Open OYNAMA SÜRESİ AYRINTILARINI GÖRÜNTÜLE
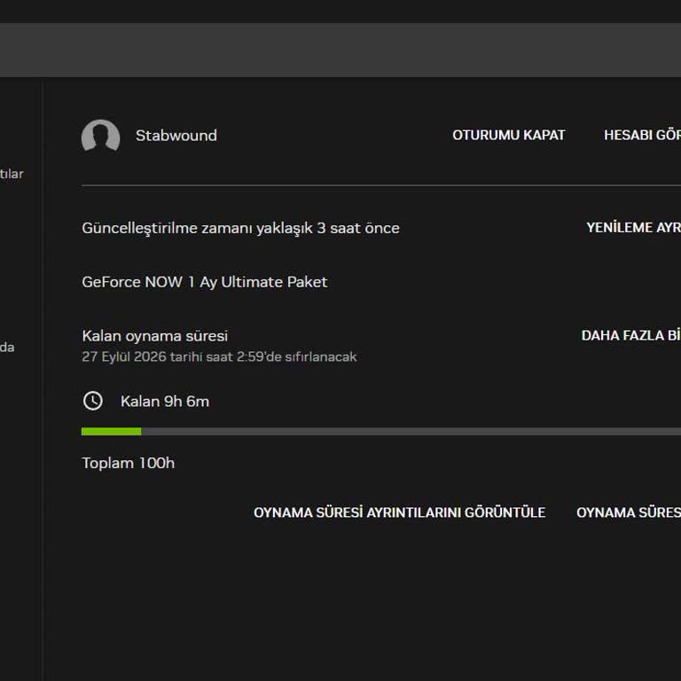 point(399,513)
